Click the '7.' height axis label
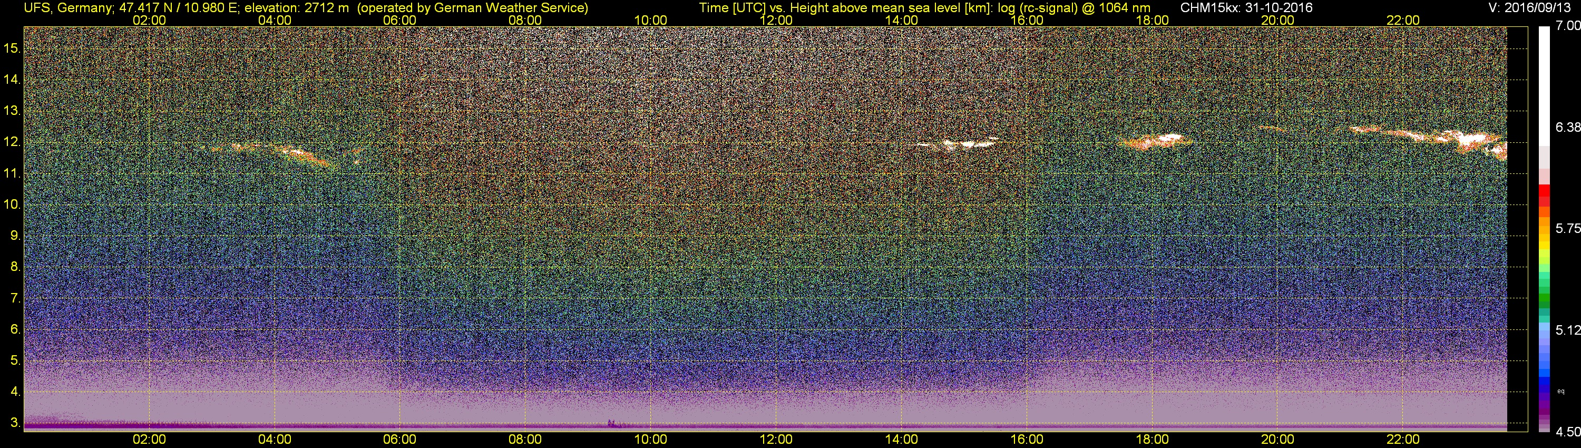This screenshot has height=448, width=1581. (x=15, y=298)
